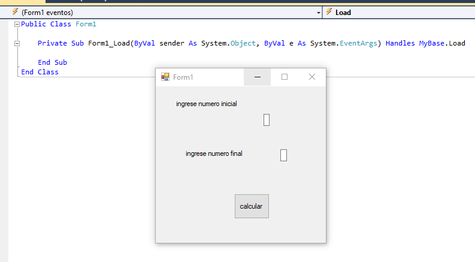Place cursor on the End Sub line
This screenshot has width=475, height=262.
tap(52, 62)
